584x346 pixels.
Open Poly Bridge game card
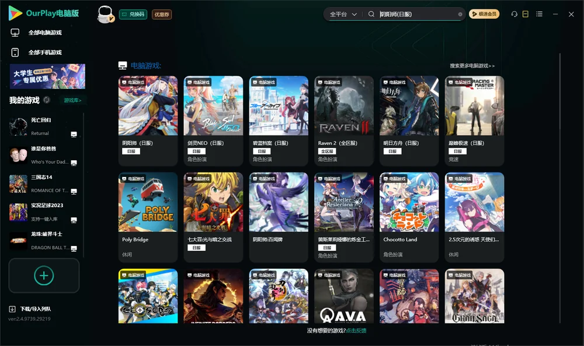[148, 217]
